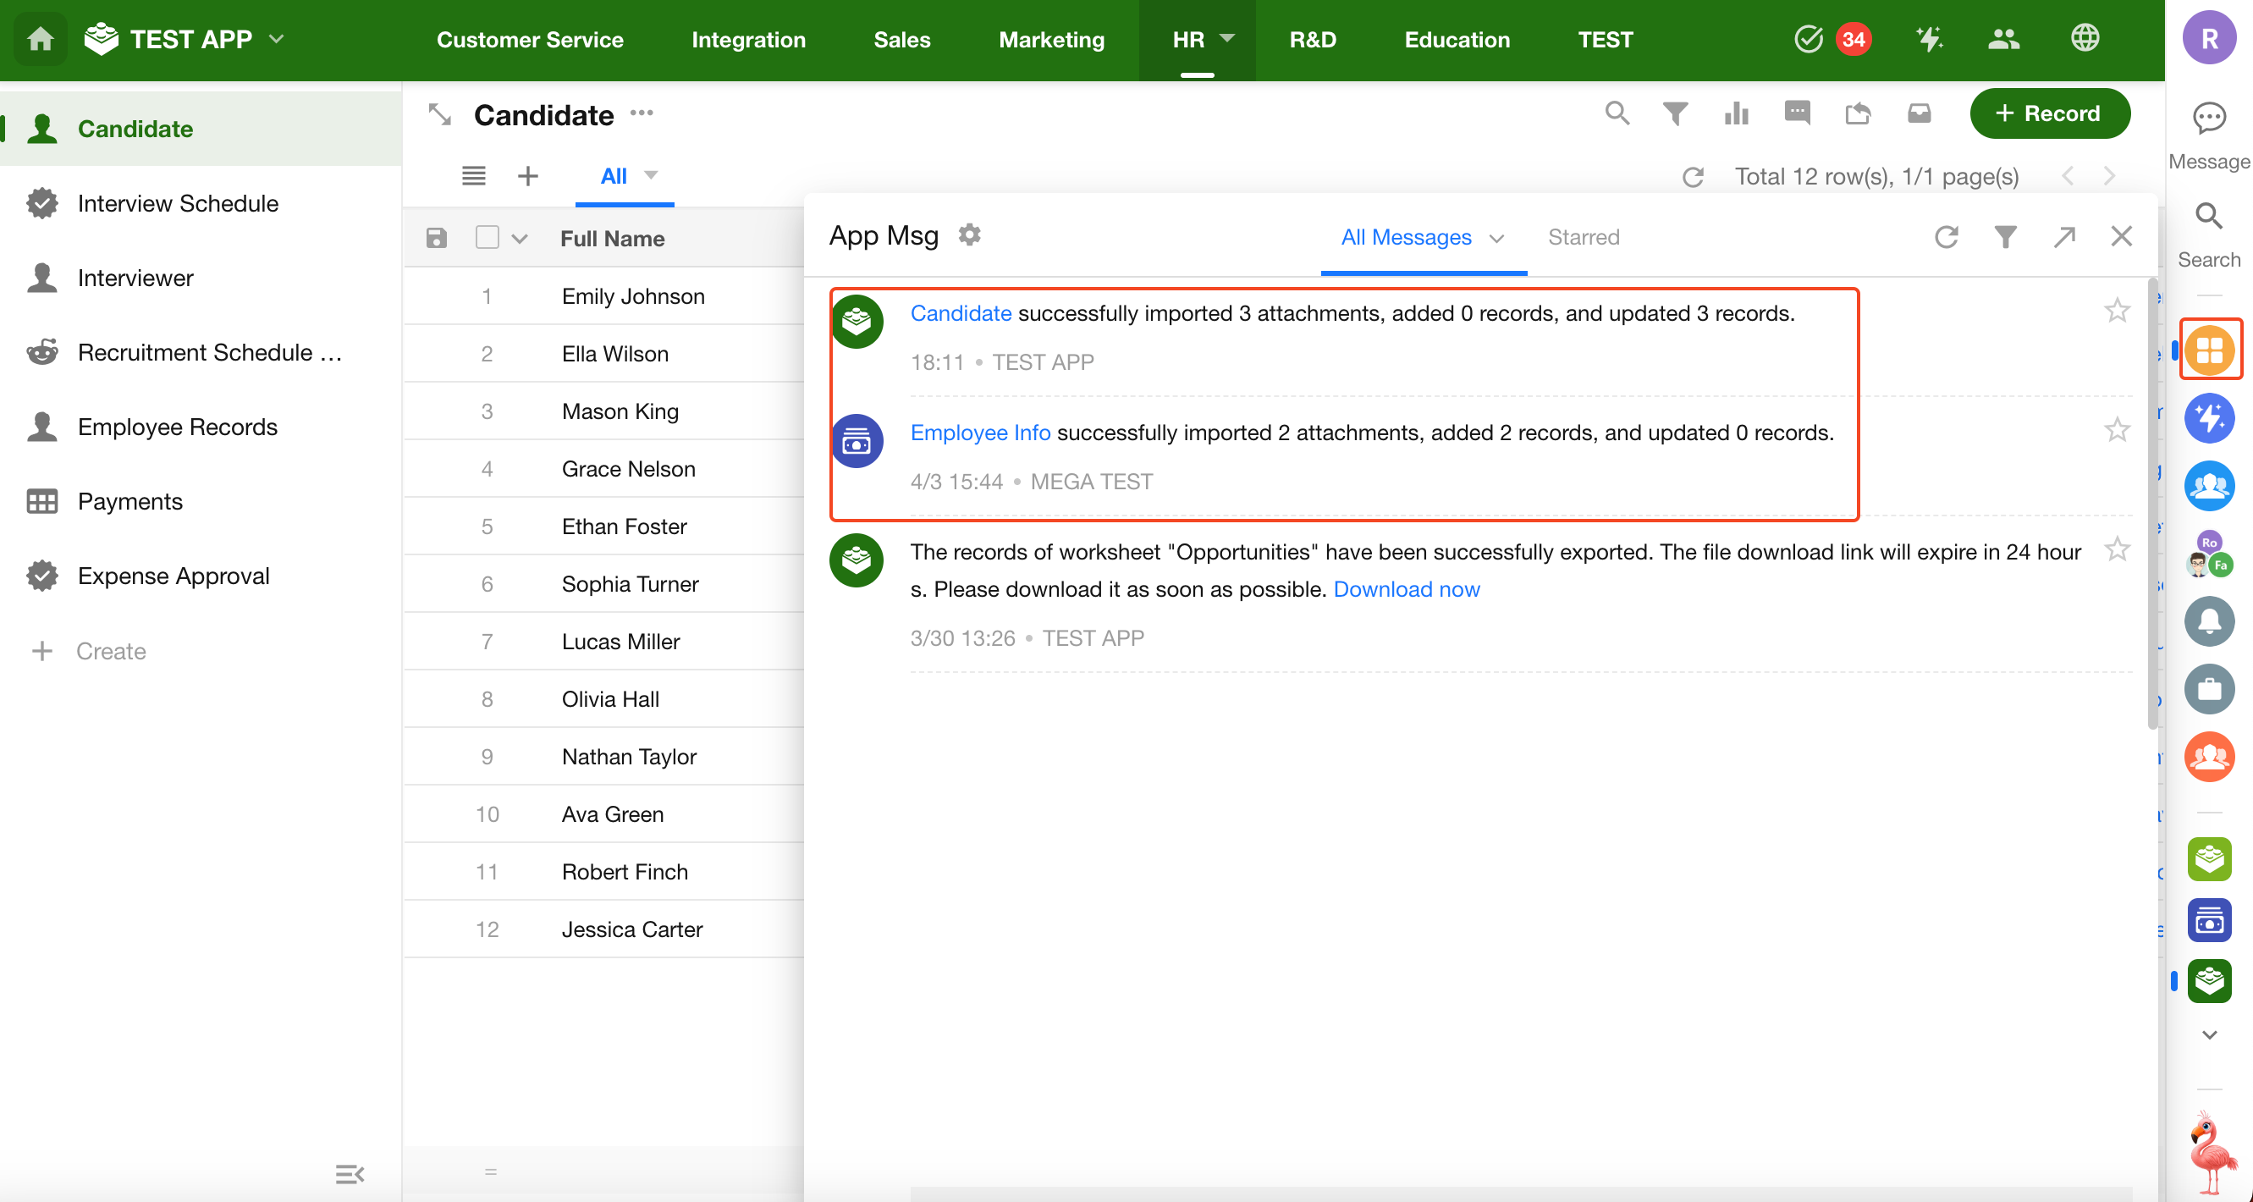Click the + Record button
The image size is (2253, 1202).
coord(2048,113)
